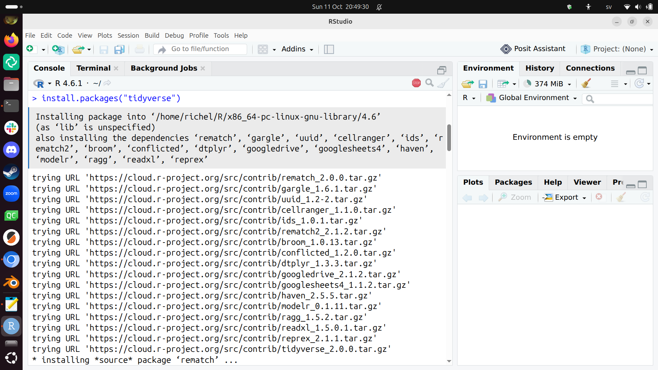Click the console find magnifier icon

429,83
